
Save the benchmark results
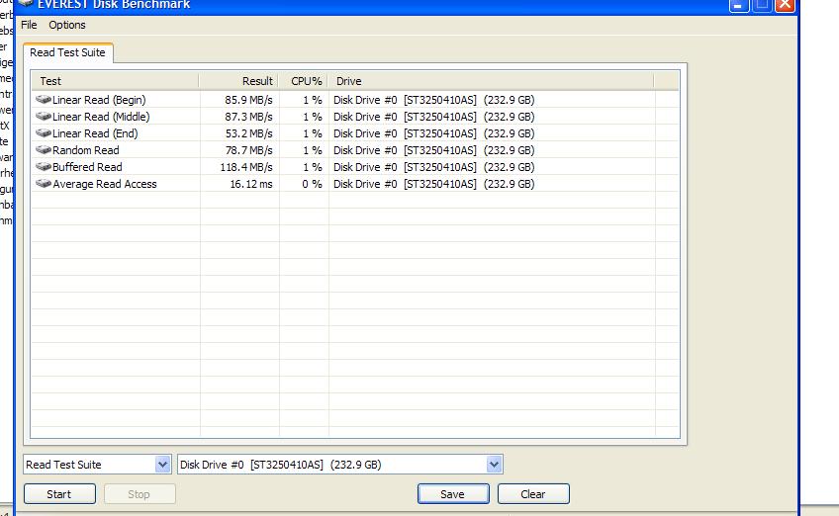click(453, 494)
